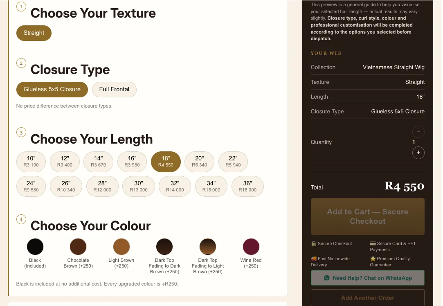
Task: Click the Vietnamese Straight Wig collection value
Action: (394, 67)
